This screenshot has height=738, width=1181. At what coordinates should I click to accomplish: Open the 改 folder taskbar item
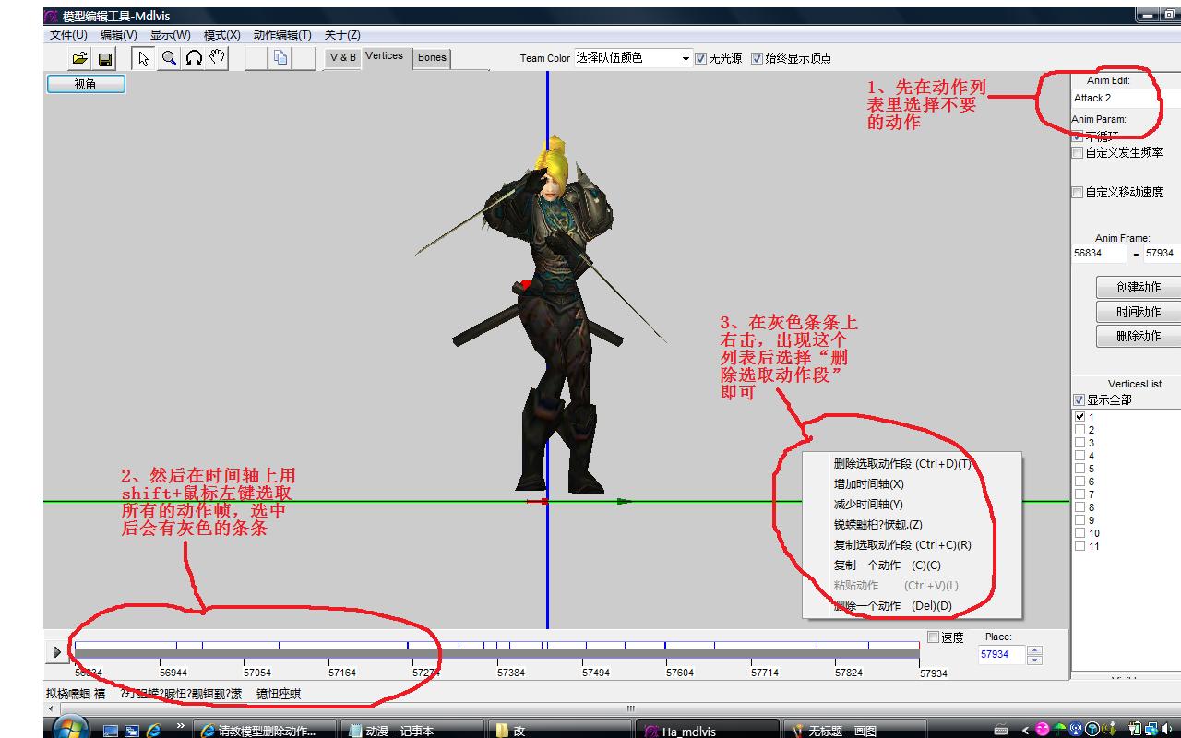[560, 730]
